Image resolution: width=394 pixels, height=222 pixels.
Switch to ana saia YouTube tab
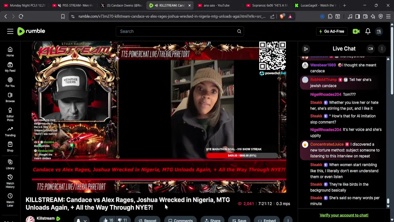click(x=219, y=5)
